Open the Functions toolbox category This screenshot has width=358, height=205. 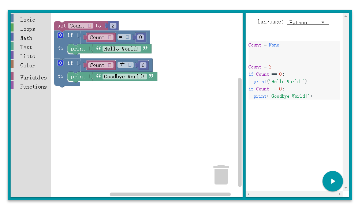33,87
